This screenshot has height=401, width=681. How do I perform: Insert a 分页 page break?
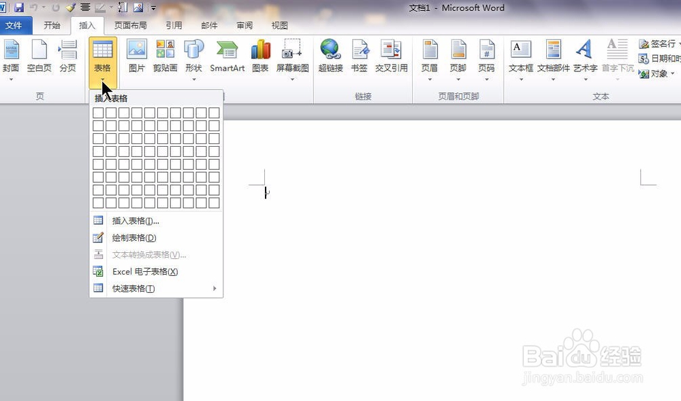(x=67, y=56)
